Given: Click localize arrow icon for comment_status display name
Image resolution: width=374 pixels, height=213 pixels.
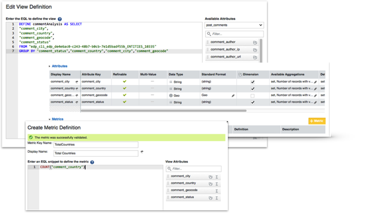Looking at the screenshot, I should (77, 102).
